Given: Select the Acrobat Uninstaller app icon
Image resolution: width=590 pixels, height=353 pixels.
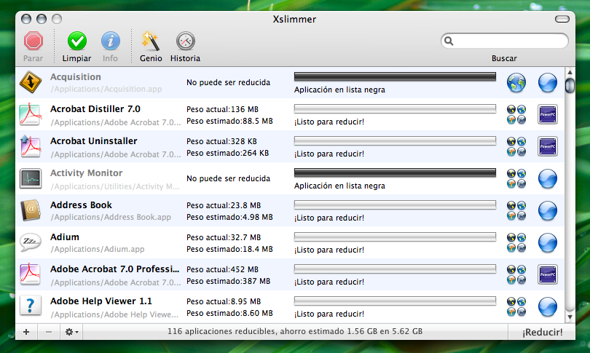Looking at the screenshot, I should [31, 146].
